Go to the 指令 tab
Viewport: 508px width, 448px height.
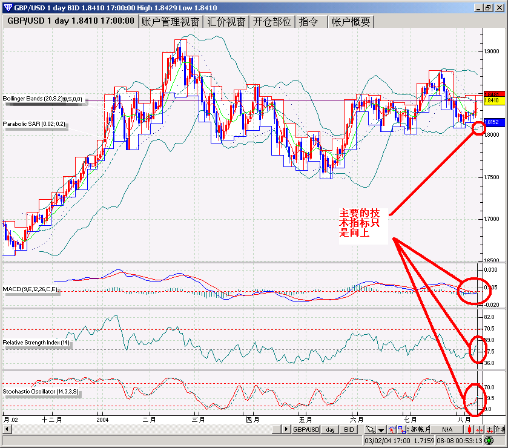[x=309, y=21]
